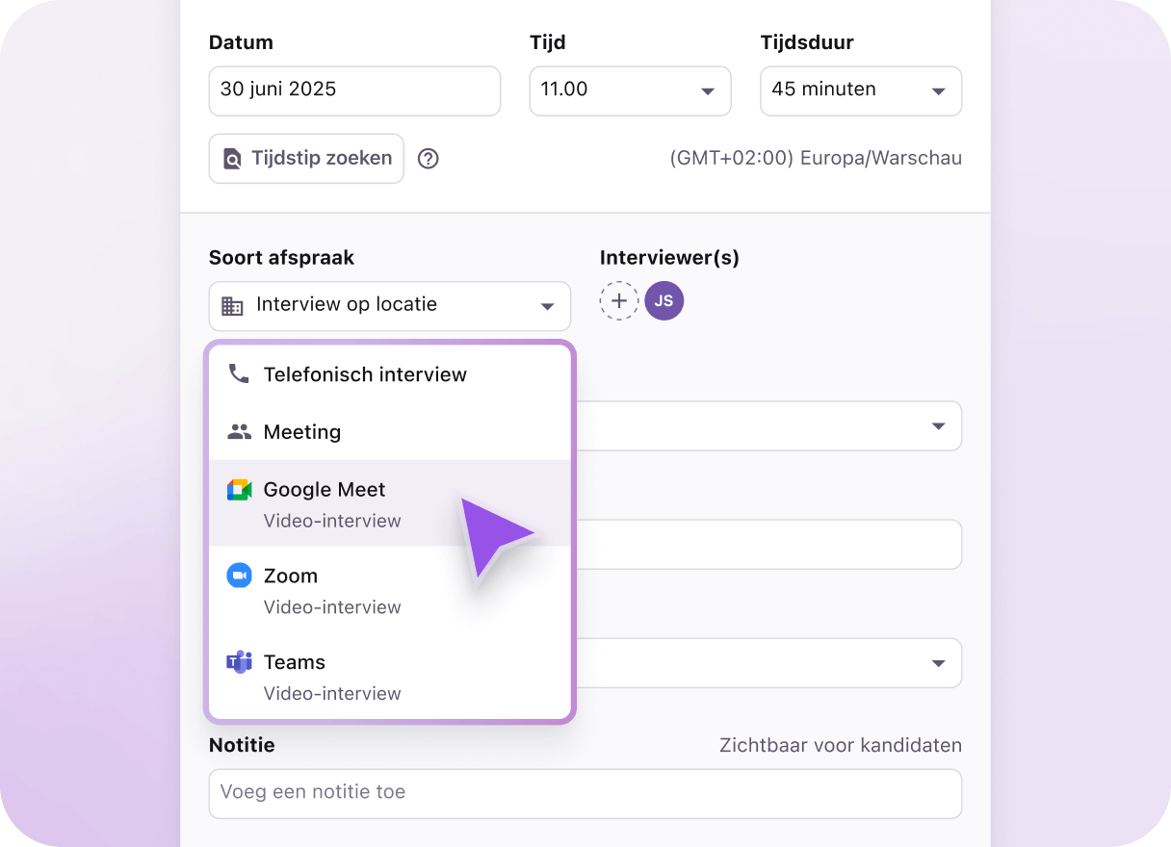Click the telephone icon for Telefonisch interview
The height and width of the screenshot is (847, 1171).
239,374
